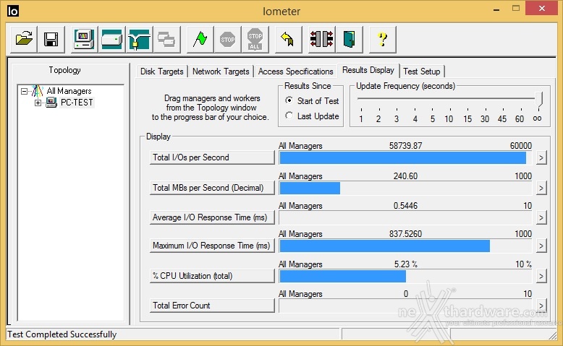
Task: Click the % CPU Utilization progress bar
Action: 405,276
